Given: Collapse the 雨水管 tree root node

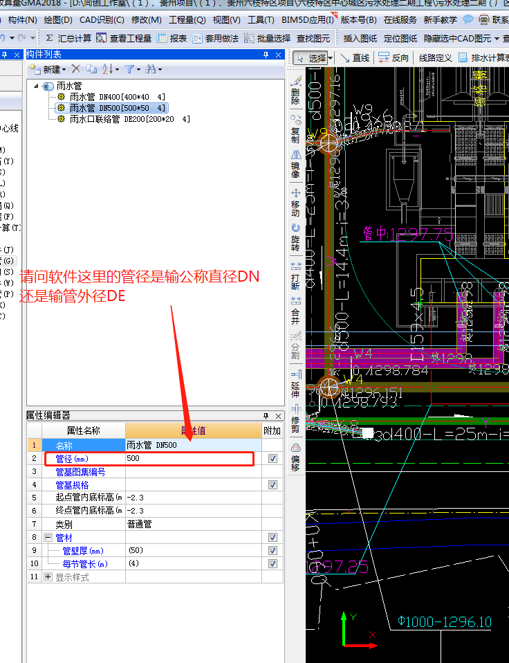Looking at the screenshot, I should point(37,86).
